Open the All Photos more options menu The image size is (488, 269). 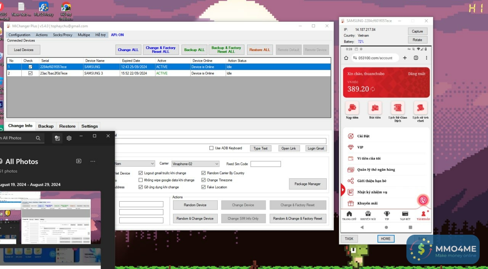tap(93, 161)
